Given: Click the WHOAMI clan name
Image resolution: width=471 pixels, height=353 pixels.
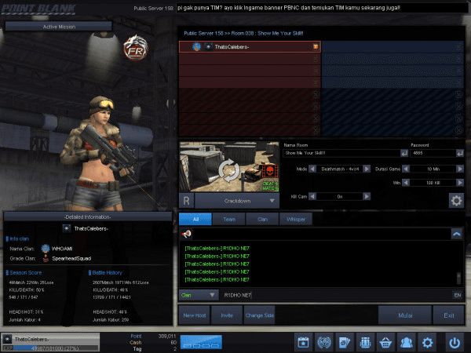Looking at the screenshot, I should tap(62, 249).
